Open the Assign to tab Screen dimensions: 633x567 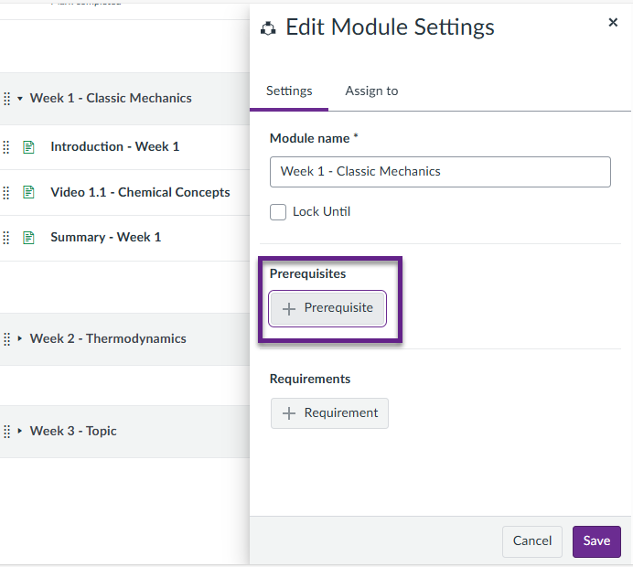(371, 91)
